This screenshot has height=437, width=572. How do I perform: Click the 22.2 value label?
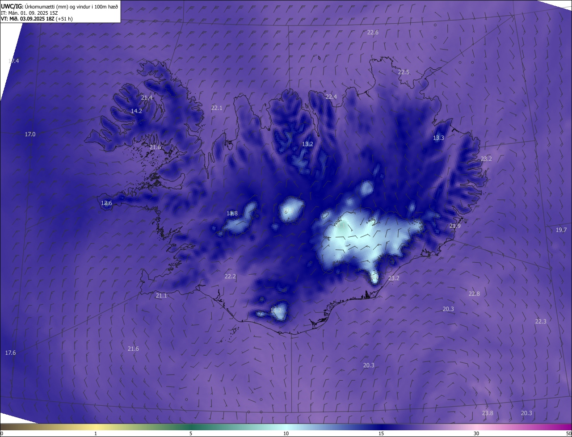(x=230, y=277)
